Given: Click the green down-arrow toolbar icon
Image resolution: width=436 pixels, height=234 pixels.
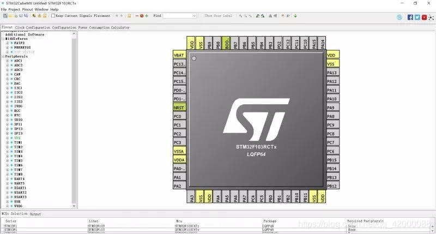Looking at the screenshot, I should [295, 16].
